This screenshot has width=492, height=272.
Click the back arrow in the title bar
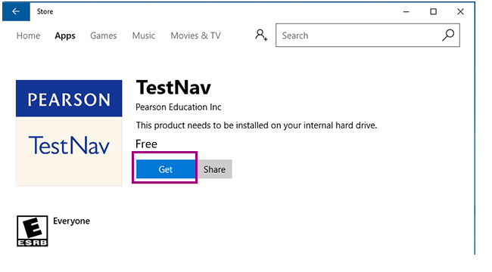(16, 11)
